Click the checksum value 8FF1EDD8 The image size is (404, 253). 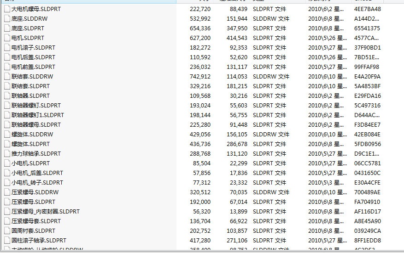click(368, 241)
